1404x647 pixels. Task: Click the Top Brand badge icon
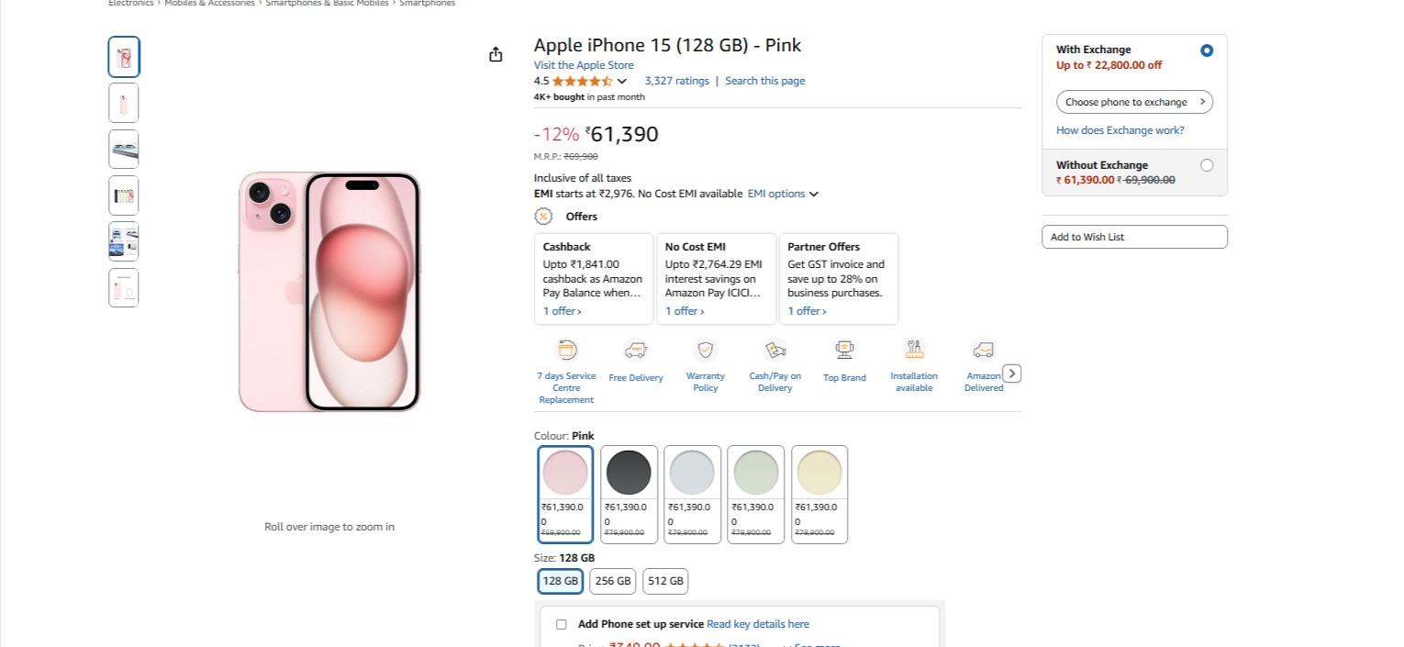[x=844, y=351]
